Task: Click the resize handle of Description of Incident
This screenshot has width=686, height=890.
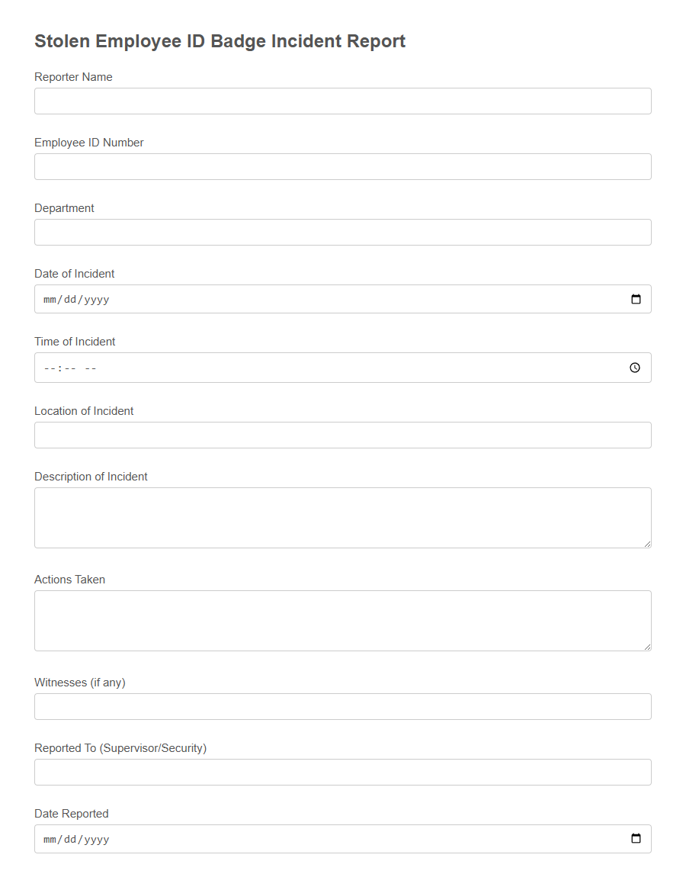Action: click(x=649, y=545)
